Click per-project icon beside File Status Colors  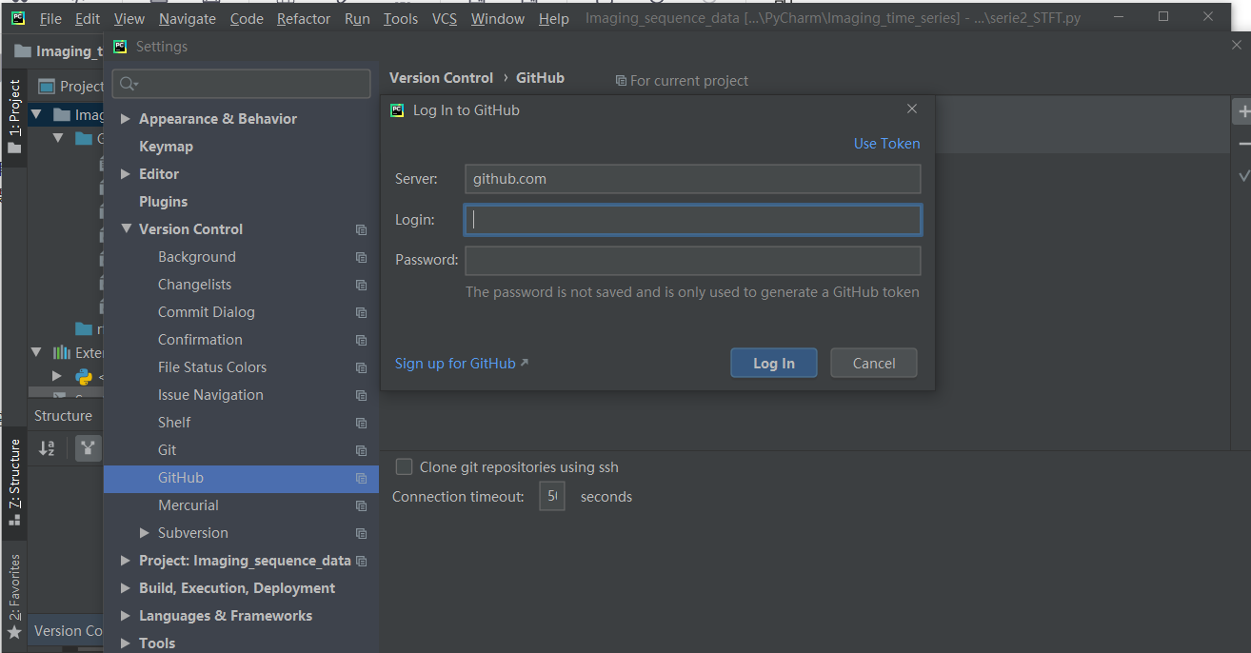coord(361,367)
